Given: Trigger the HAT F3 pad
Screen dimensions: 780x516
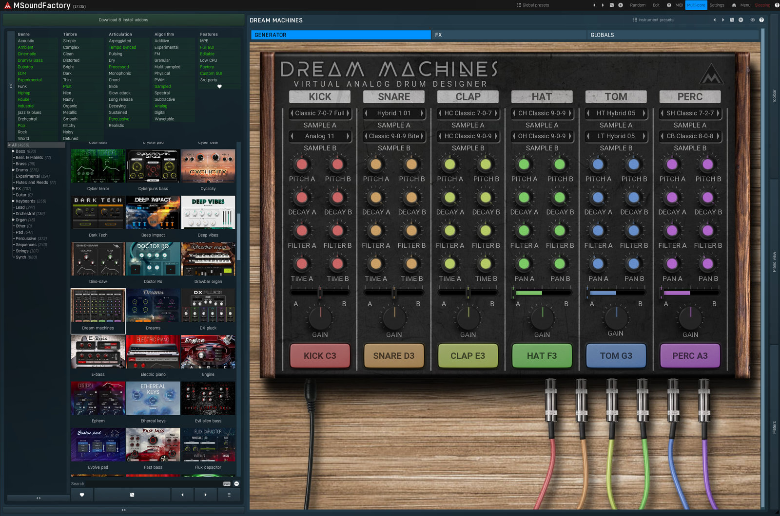Looking at the screenshot, I should coord(542,356).
